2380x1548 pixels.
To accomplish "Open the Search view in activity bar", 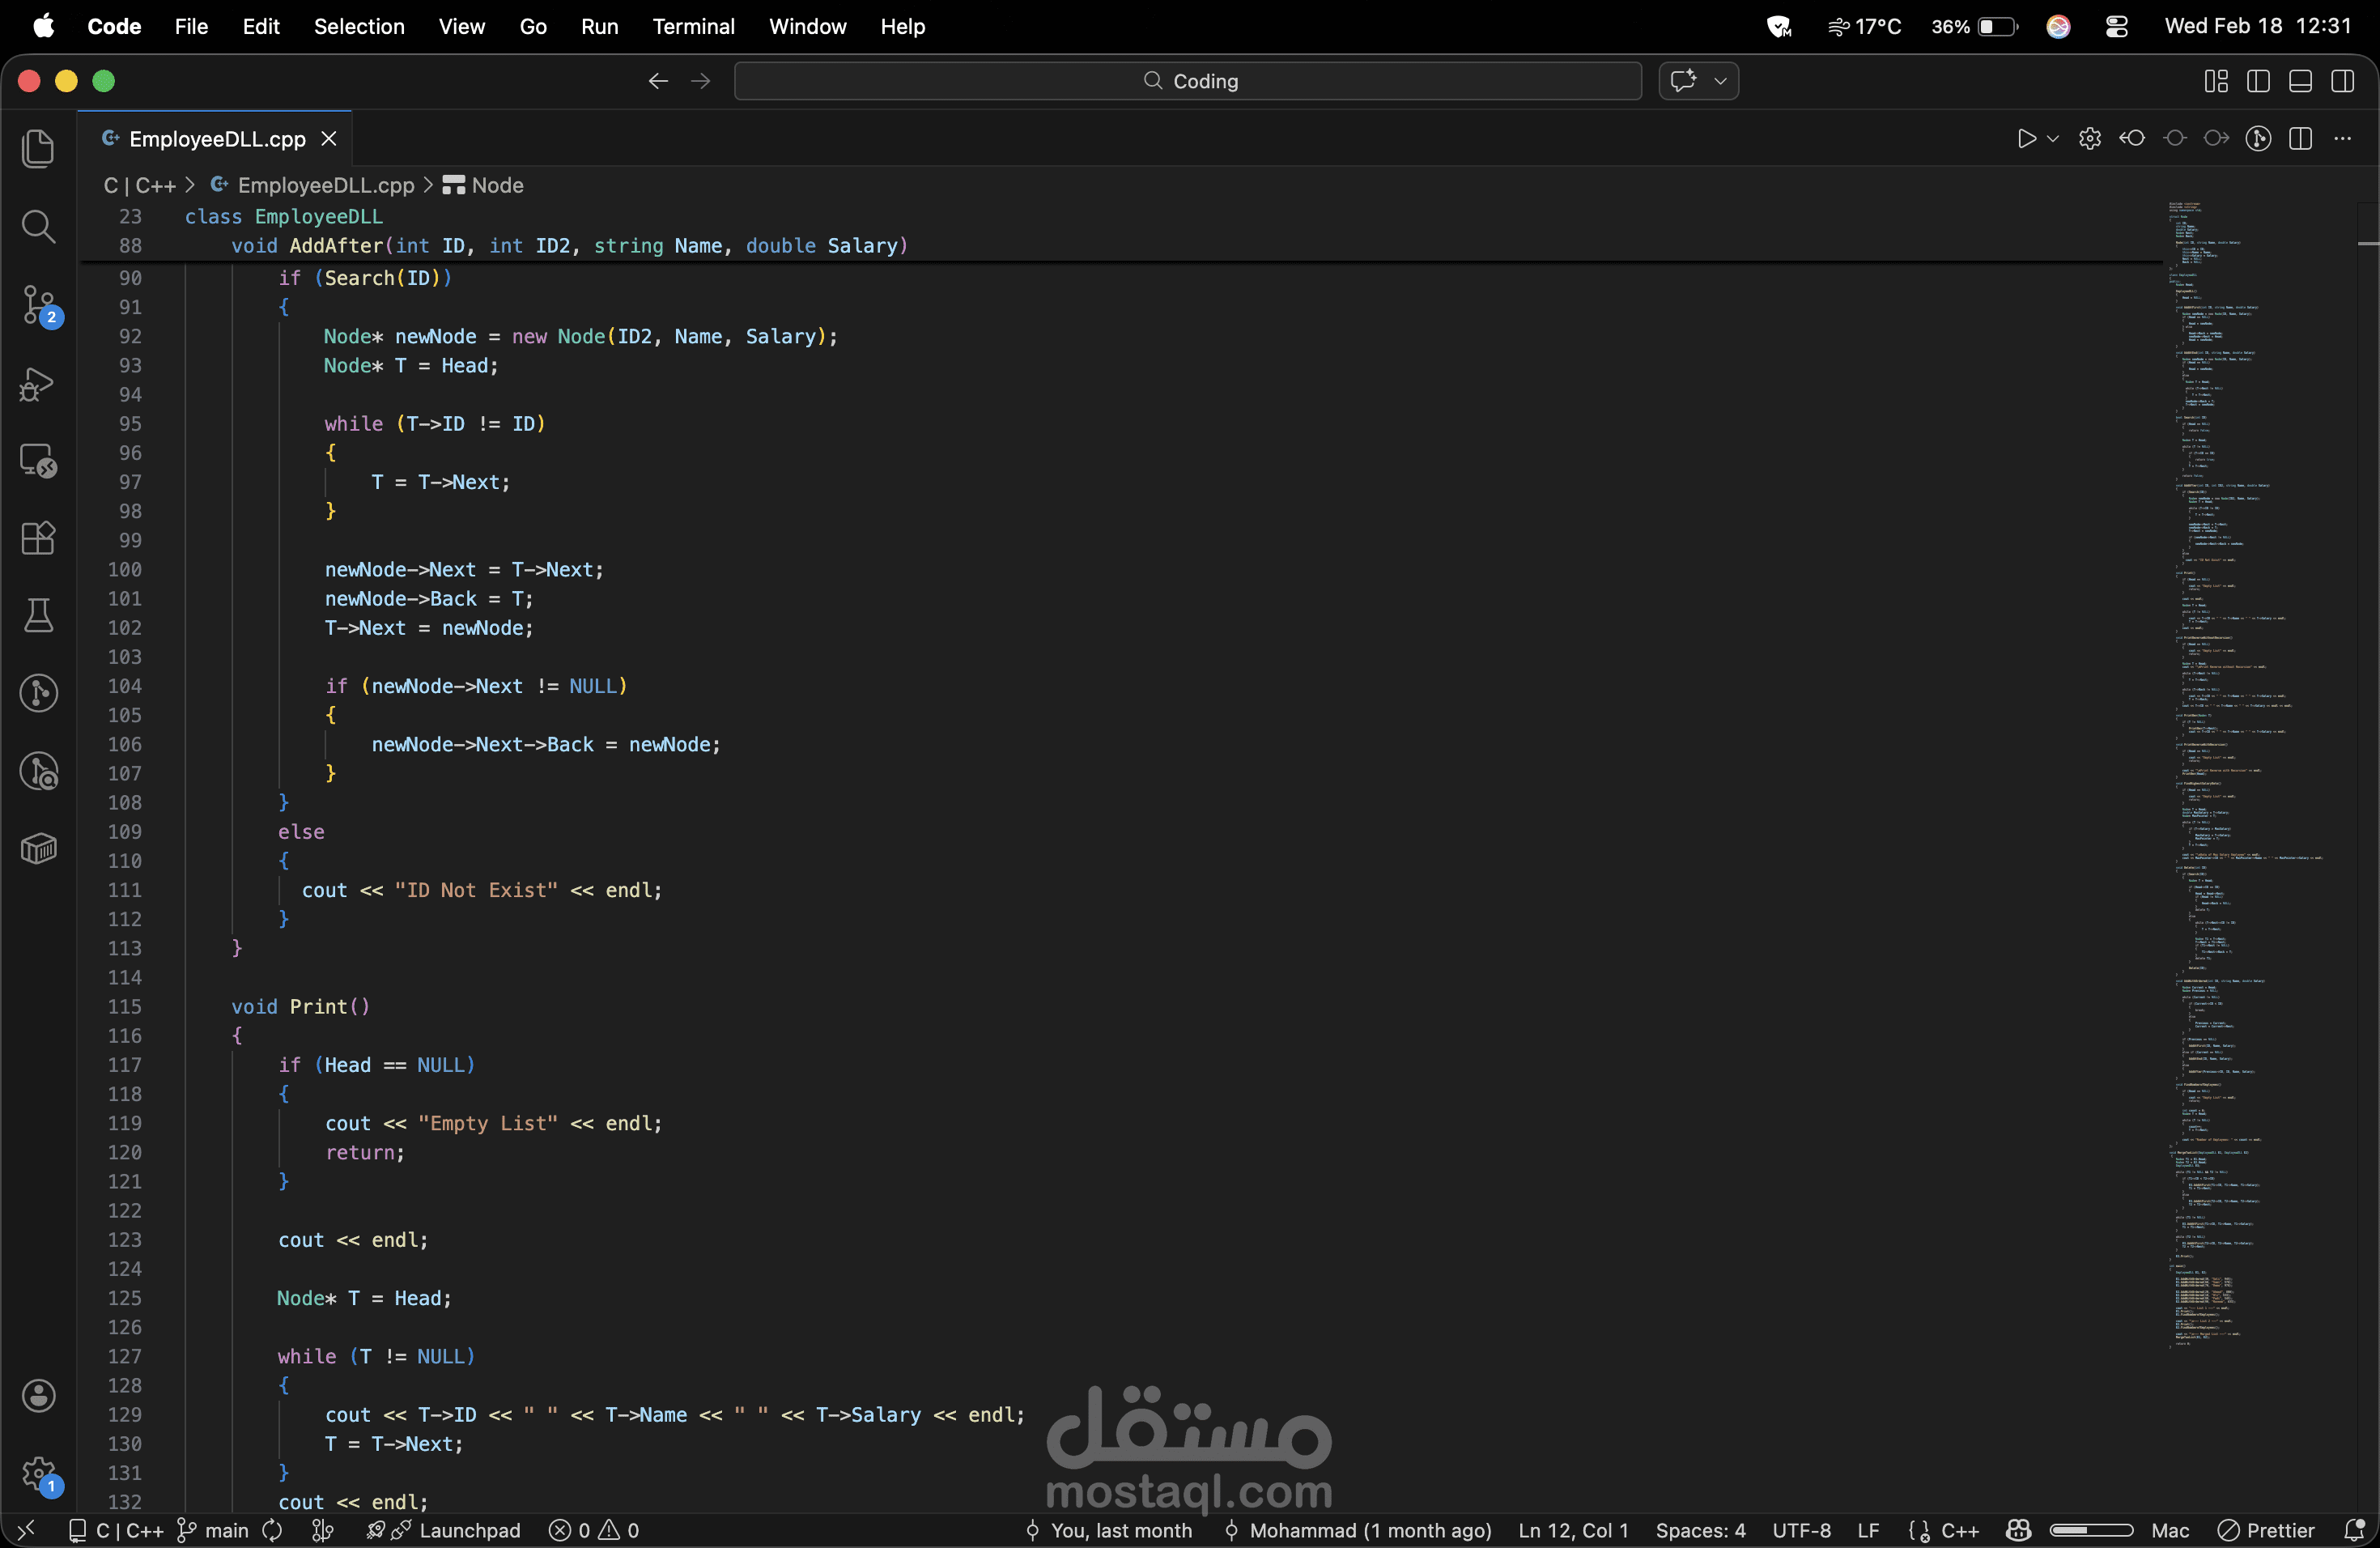I will pyautogui.click(x=38, y=227).
